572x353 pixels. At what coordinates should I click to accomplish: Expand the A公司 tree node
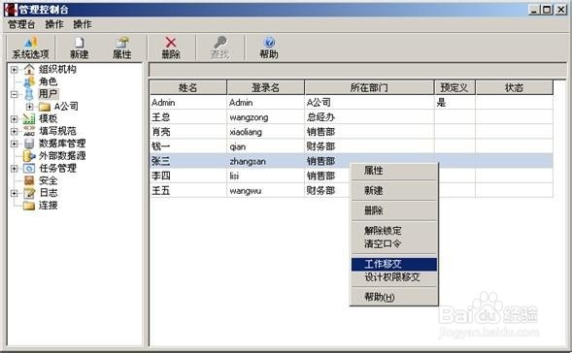[x=29, y=107]
